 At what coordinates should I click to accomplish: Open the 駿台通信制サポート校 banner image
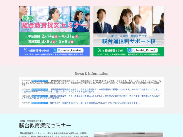pos(129,26)
